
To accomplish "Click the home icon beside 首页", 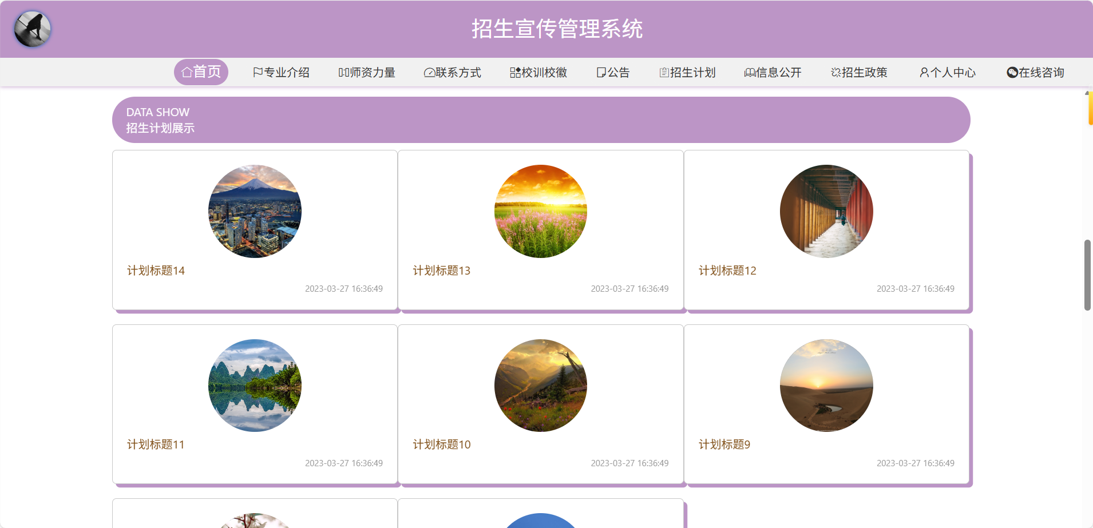I will click(187, 72).
